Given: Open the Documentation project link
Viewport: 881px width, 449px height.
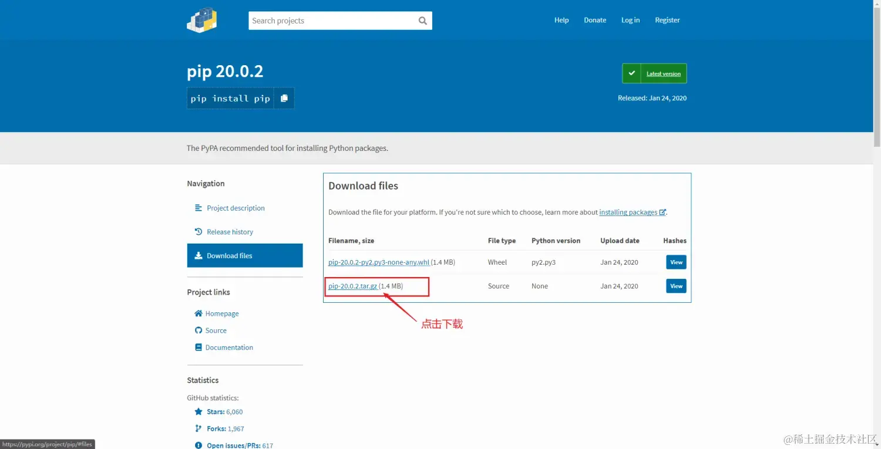Looking at the screenshot, I should (x=229, y=347).
